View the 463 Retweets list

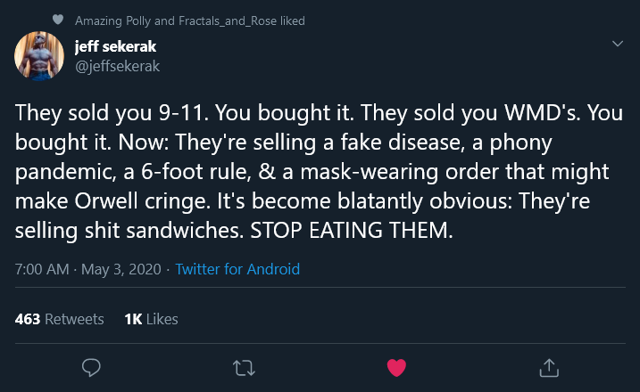pyautogui.click(x=60, y=319)
